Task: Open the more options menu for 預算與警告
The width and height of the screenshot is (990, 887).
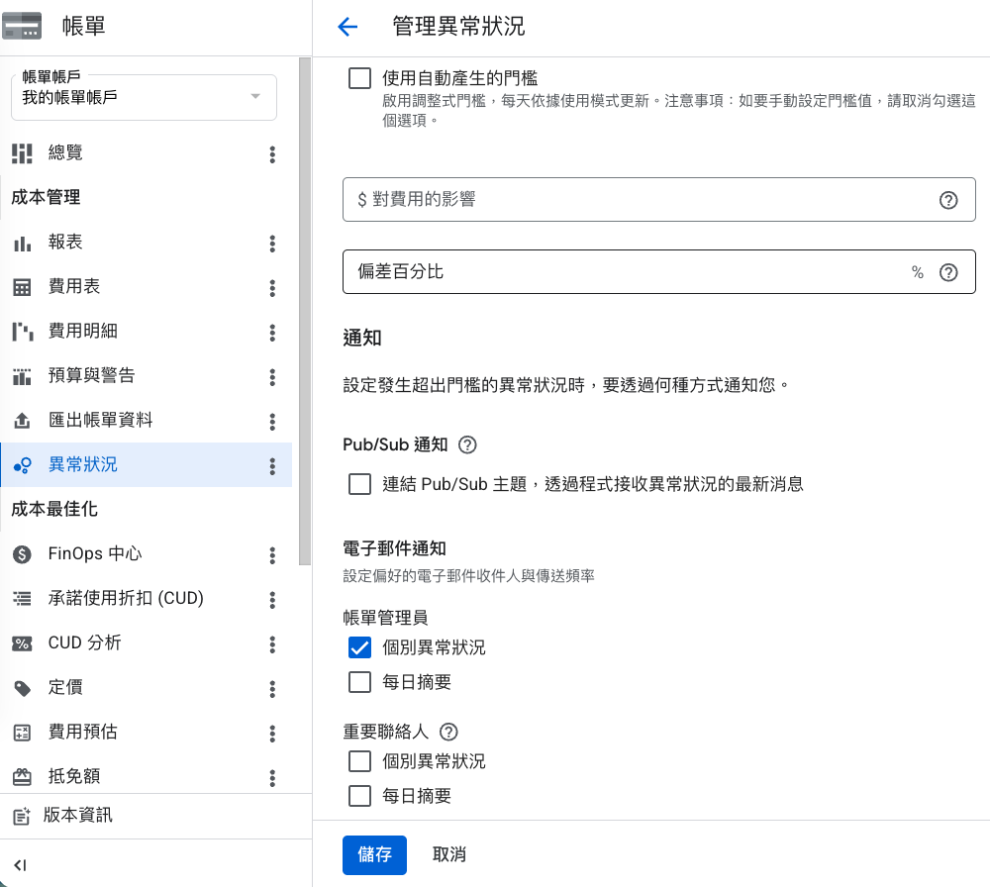Action: [273, 377]
